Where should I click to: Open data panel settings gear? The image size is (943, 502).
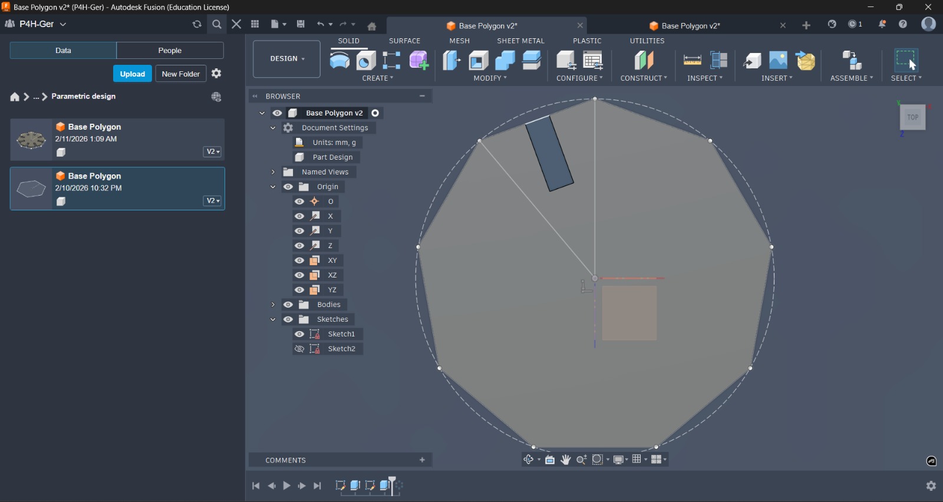click(216, 74)
